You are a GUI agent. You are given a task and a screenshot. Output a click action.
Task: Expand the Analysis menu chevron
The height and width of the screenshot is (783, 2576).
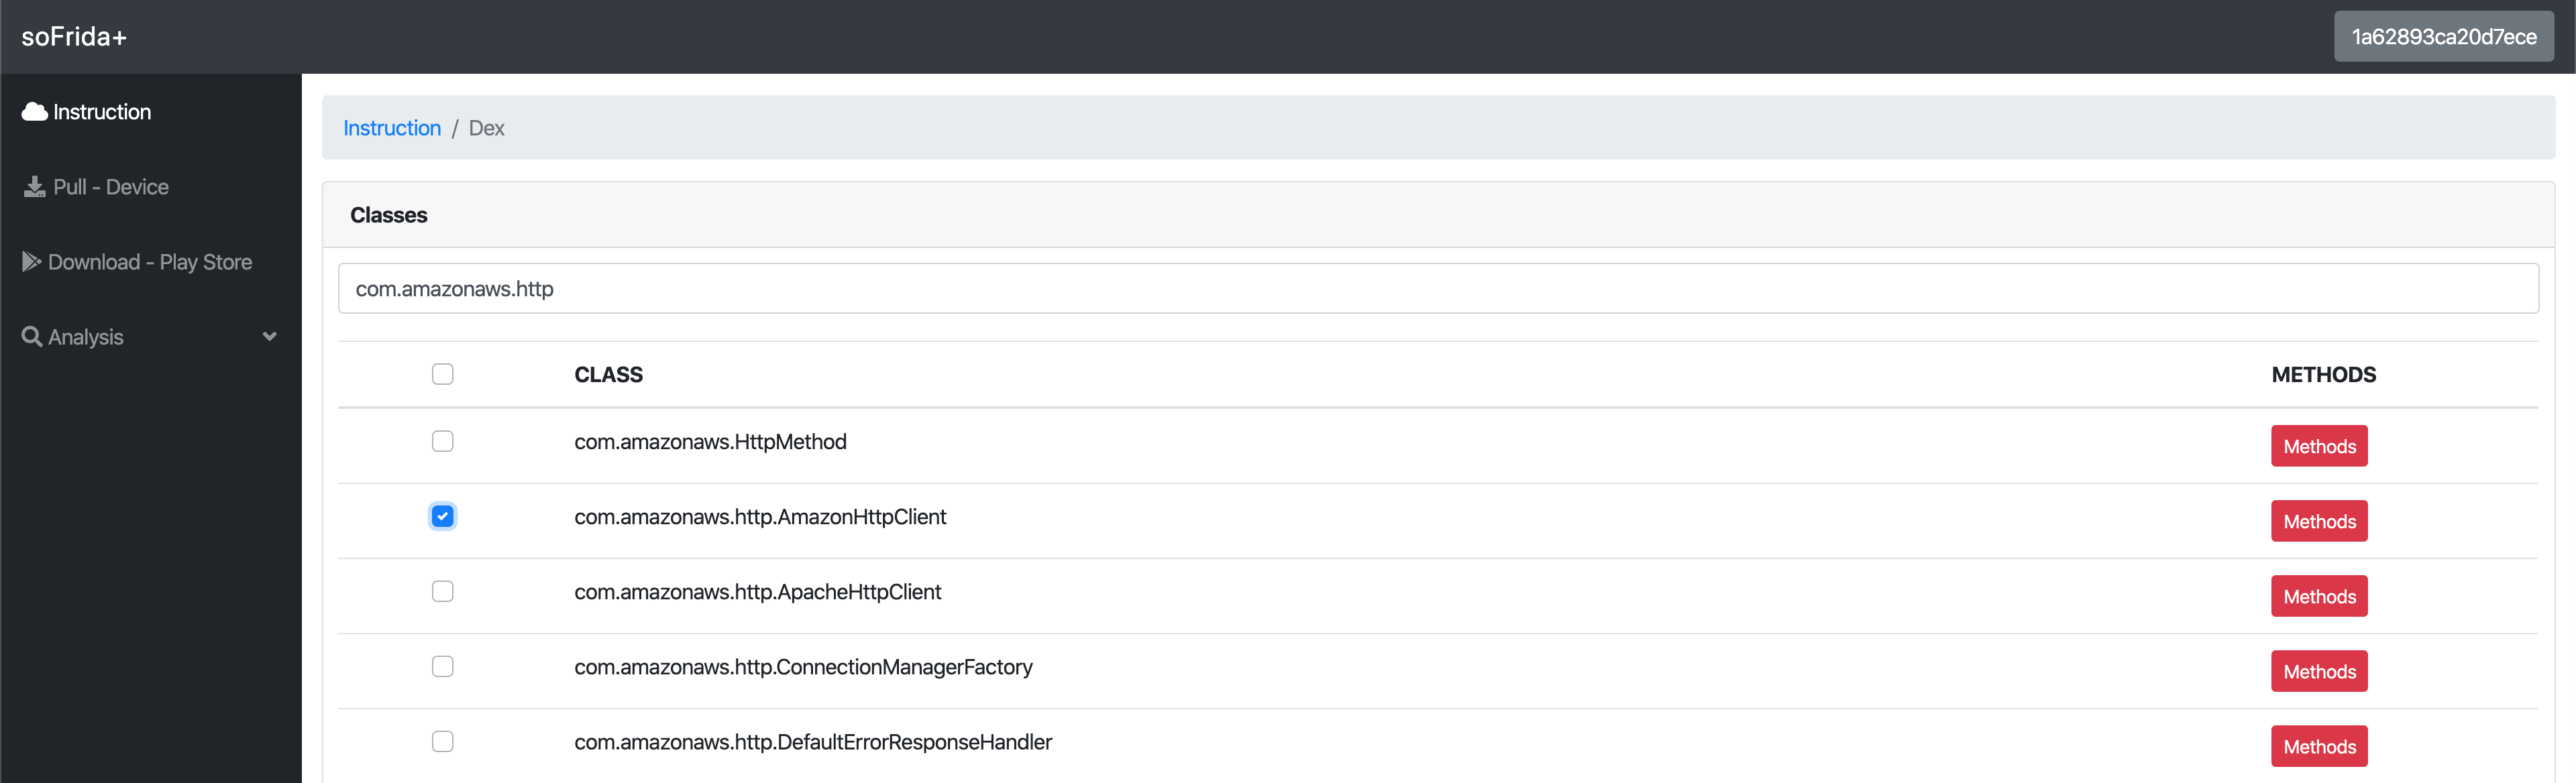tap(269, 337)
